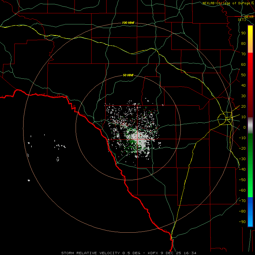
Task: Click the "0" value on the velocity scale
Action: click(x=245, y=127)
